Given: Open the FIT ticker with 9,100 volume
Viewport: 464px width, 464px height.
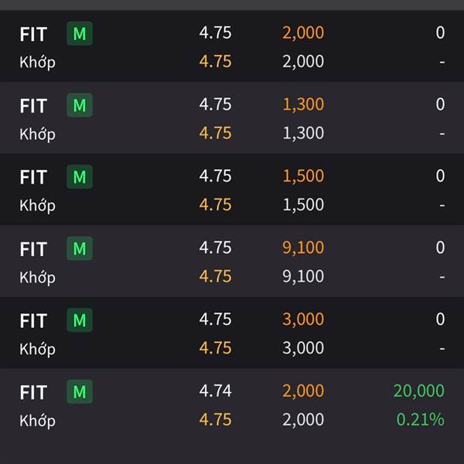Looking at the screenshot, I should point(33,249).
